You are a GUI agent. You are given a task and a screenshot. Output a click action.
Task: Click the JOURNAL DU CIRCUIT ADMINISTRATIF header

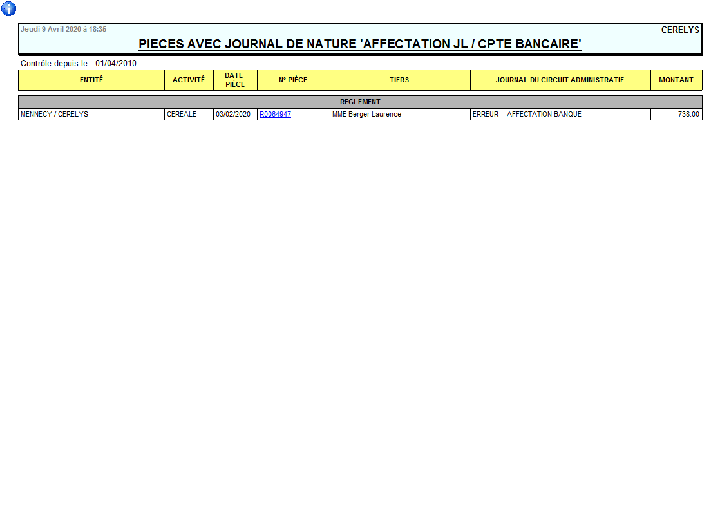click(x=560, y=80)
